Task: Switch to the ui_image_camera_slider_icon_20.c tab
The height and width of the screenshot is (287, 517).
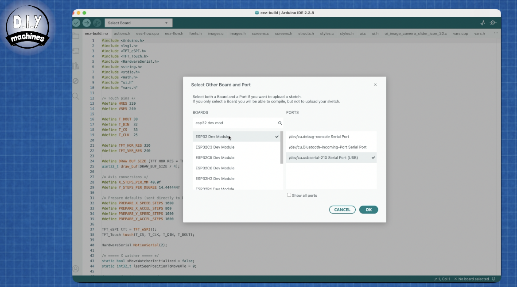Action: coord(416,34)
